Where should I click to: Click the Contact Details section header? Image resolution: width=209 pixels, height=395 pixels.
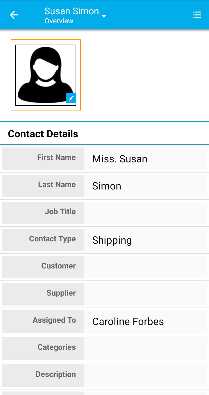pyautogui.click(x=43, y=134)
